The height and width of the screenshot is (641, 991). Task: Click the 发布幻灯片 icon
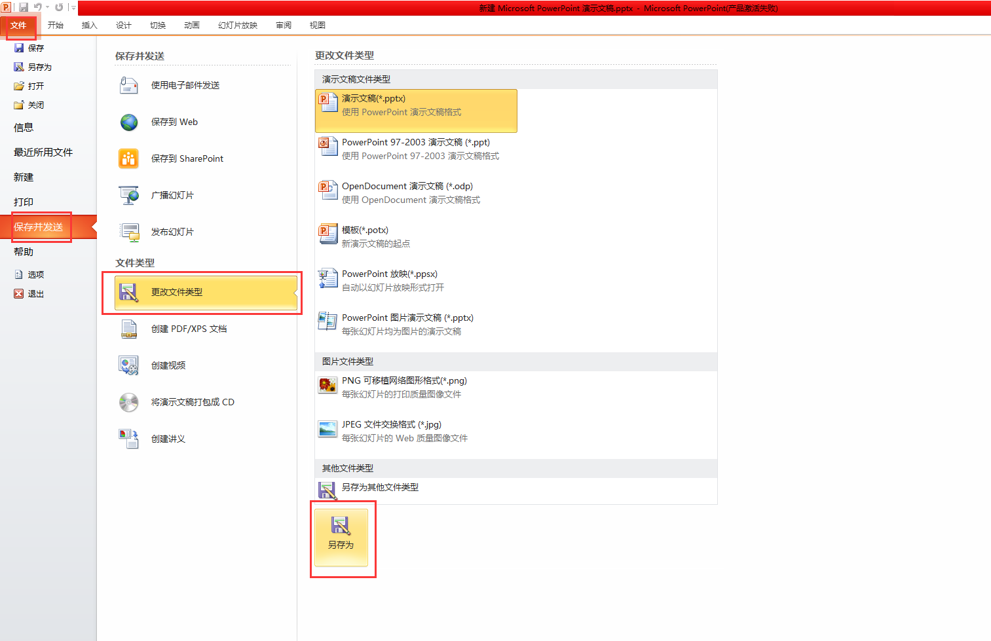[129, 232]
